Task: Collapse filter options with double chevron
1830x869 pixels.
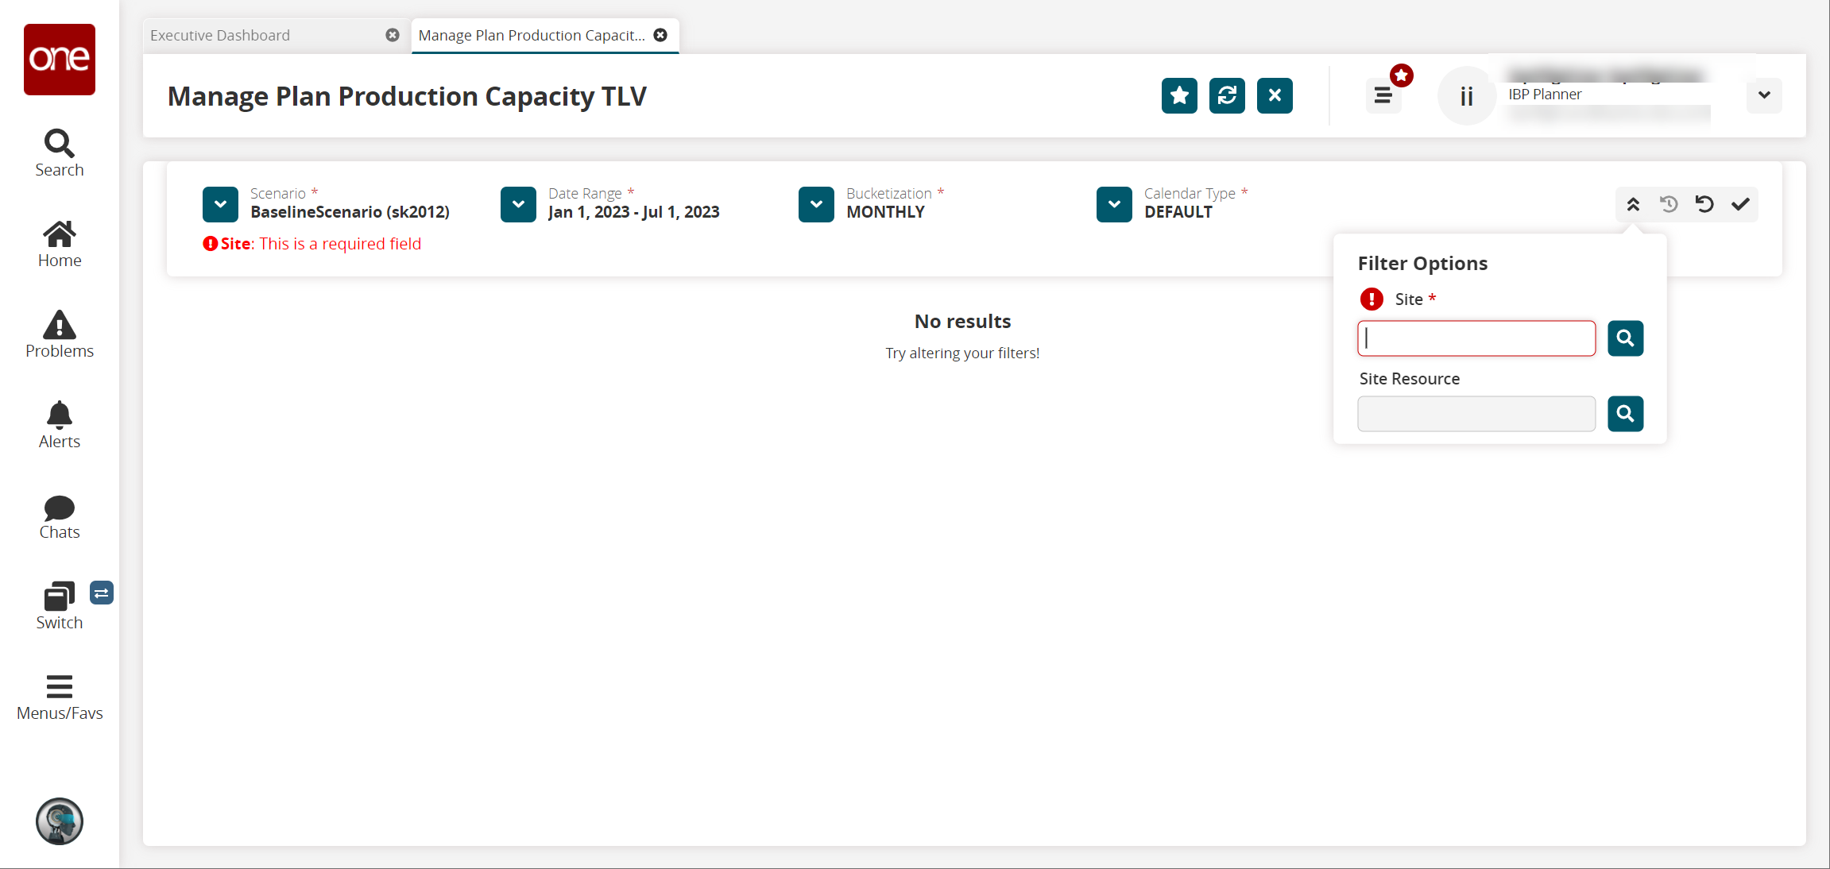Action: (1633, 205)
